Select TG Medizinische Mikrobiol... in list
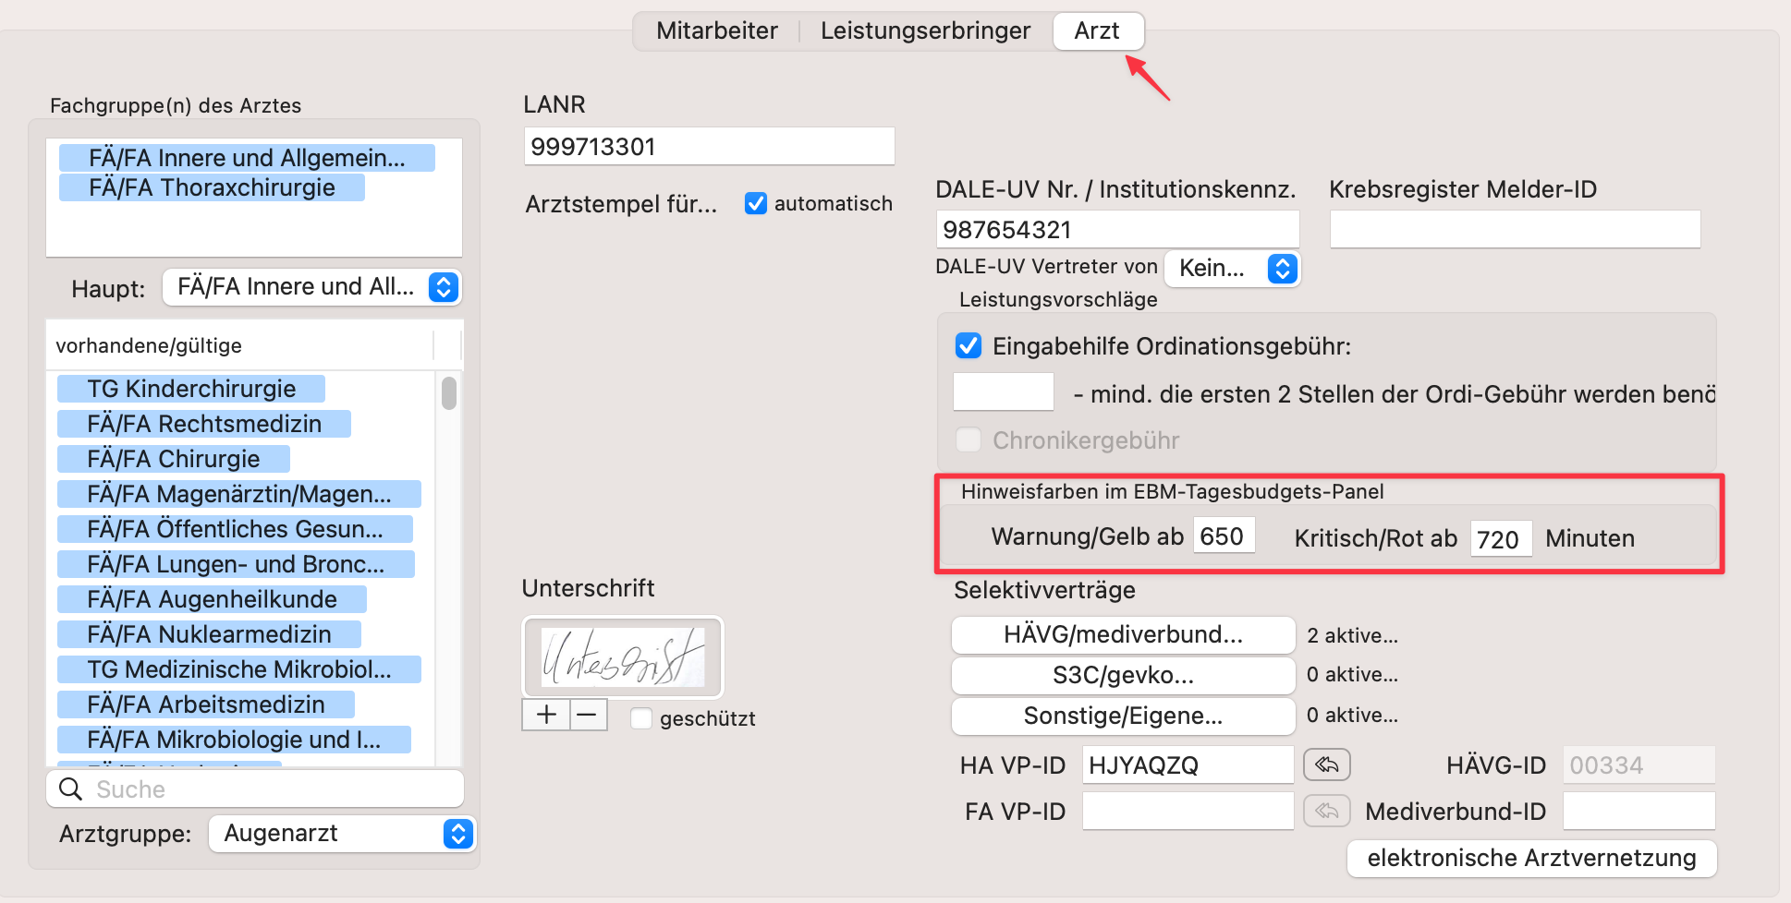This screenshot has width=1791, height=903. click(x=239, y=669)
